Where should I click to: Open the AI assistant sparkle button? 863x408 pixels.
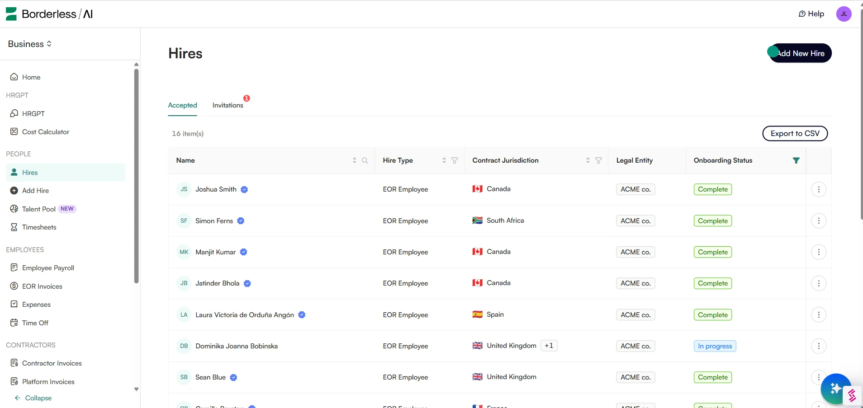pyautogui.click(x=836, y=389)
